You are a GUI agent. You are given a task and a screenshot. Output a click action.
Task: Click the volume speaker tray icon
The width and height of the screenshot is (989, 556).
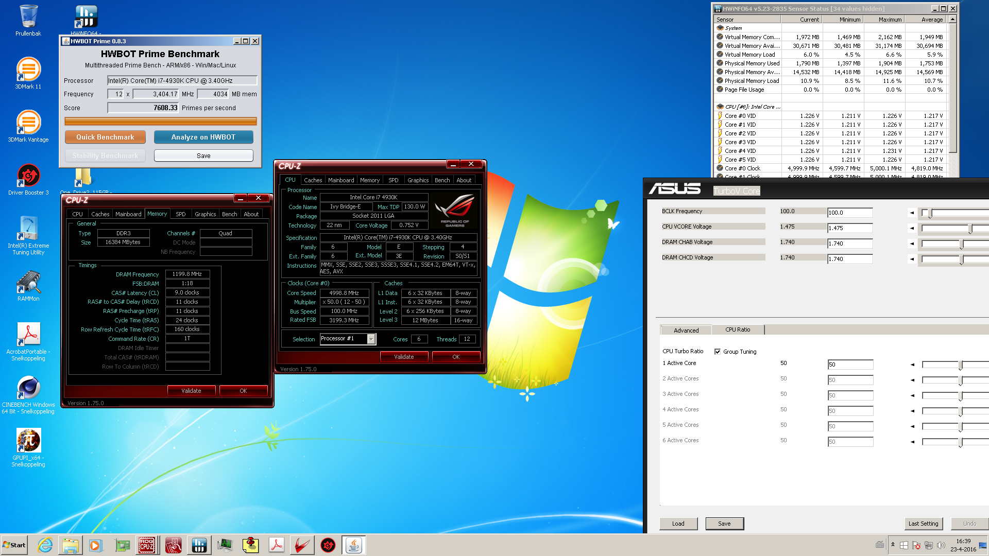point(941,545)
